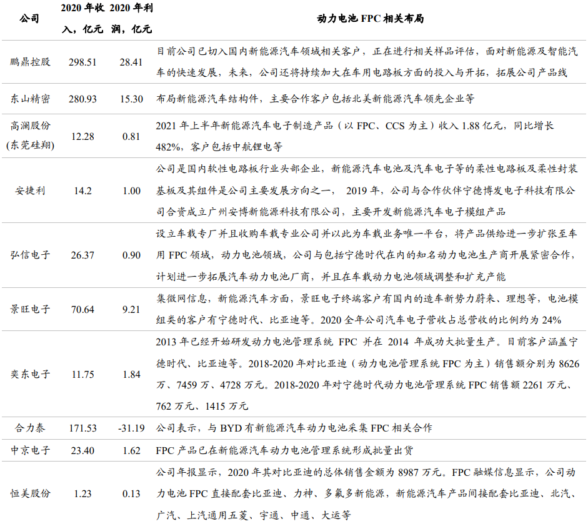The image size is (588, 524).
Task: Click the revenue value '14.2'
Action: [82, 191]
